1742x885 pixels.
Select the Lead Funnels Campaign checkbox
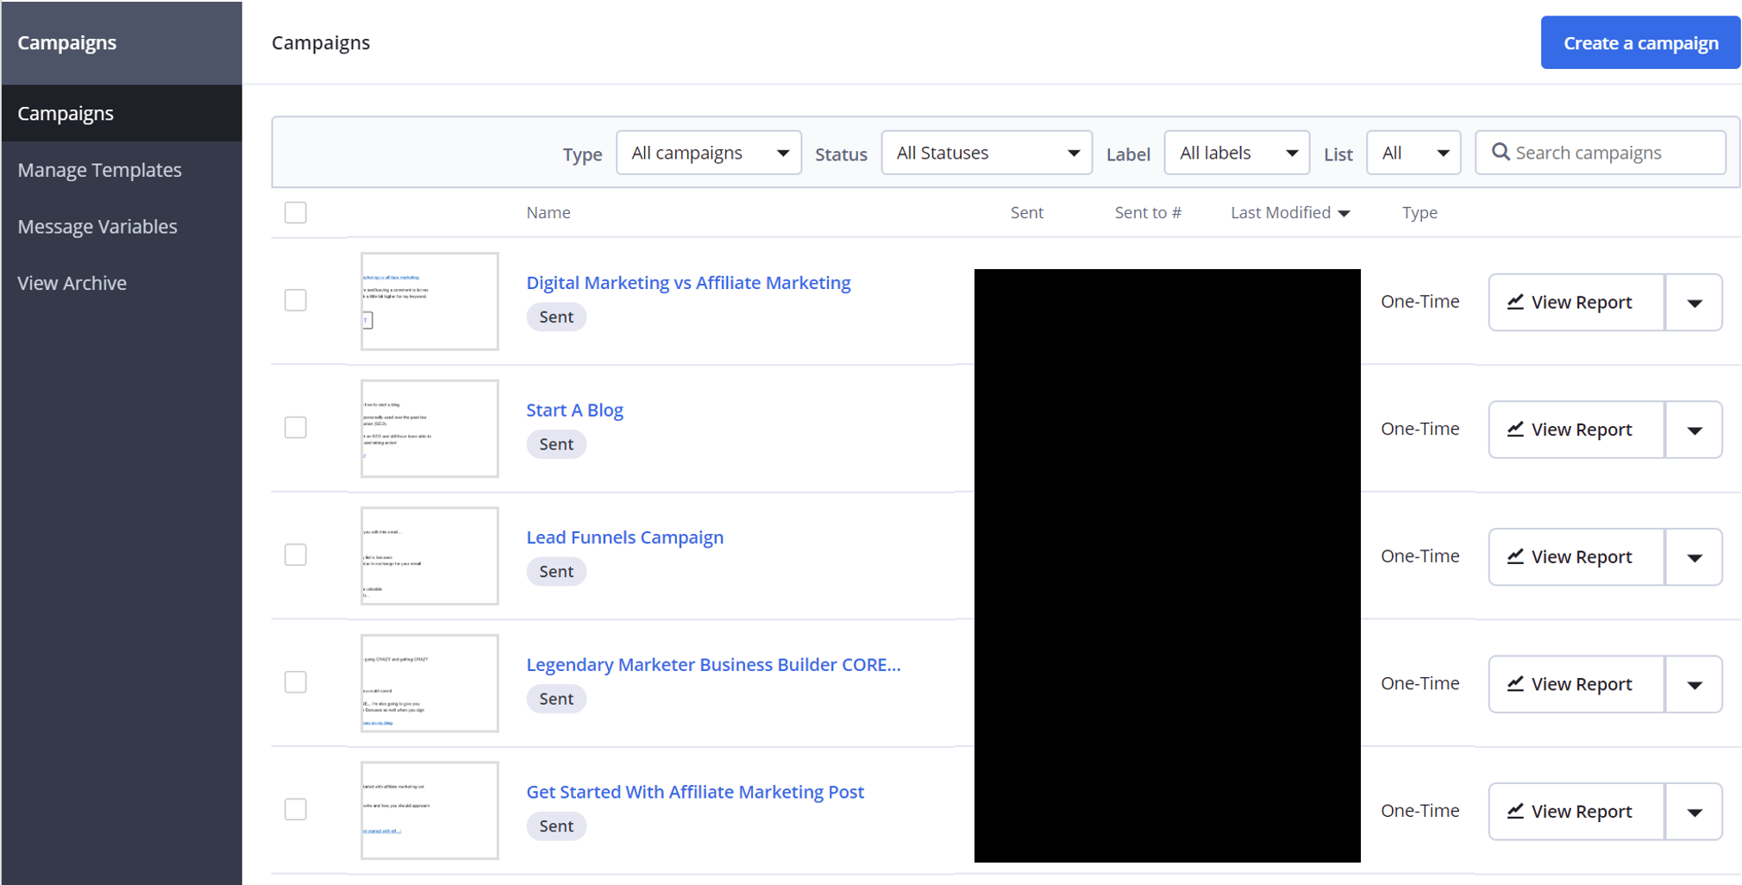pos(296,555)
